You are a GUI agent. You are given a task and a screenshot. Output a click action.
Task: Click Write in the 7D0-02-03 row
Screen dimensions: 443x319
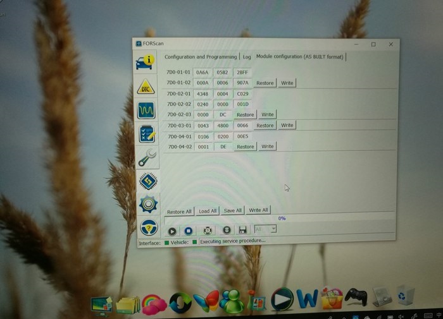coord(267,114)
